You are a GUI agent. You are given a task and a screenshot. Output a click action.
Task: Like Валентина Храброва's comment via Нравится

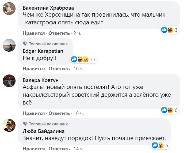34,33
